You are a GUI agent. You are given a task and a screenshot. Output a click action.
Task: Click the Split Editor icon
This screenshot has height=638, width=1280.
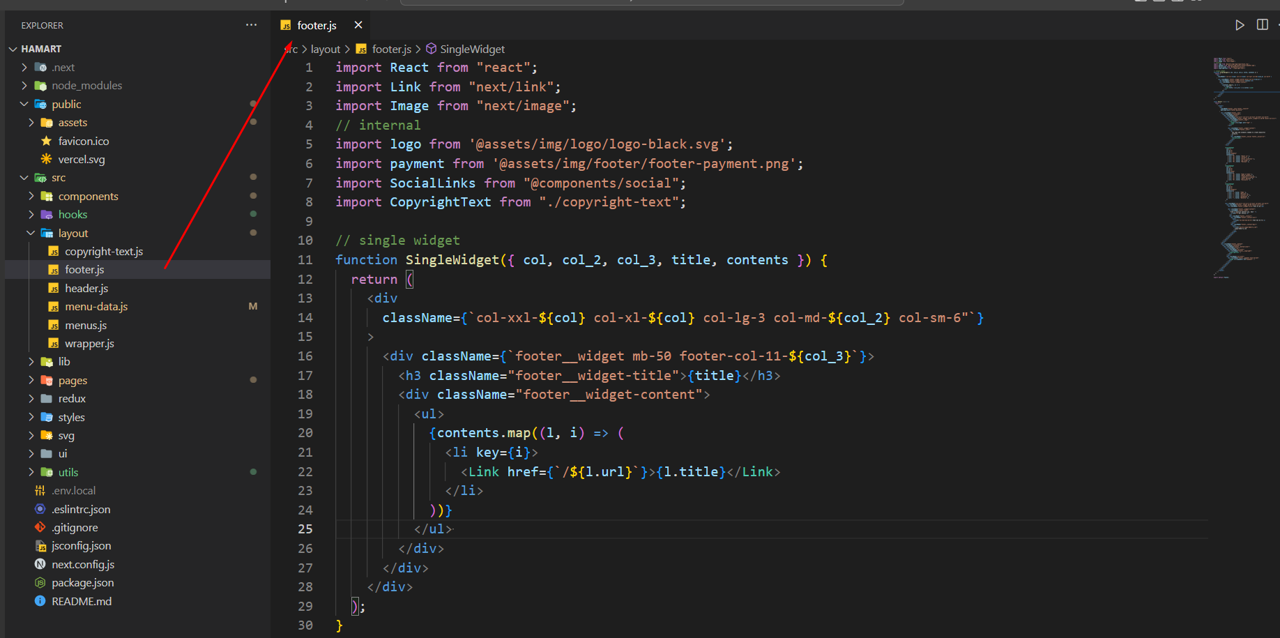pos(1262,25)
